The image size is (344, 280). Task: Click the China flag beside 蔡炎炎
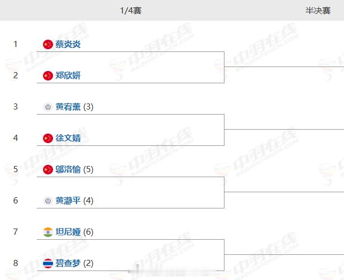click(48, 44)
